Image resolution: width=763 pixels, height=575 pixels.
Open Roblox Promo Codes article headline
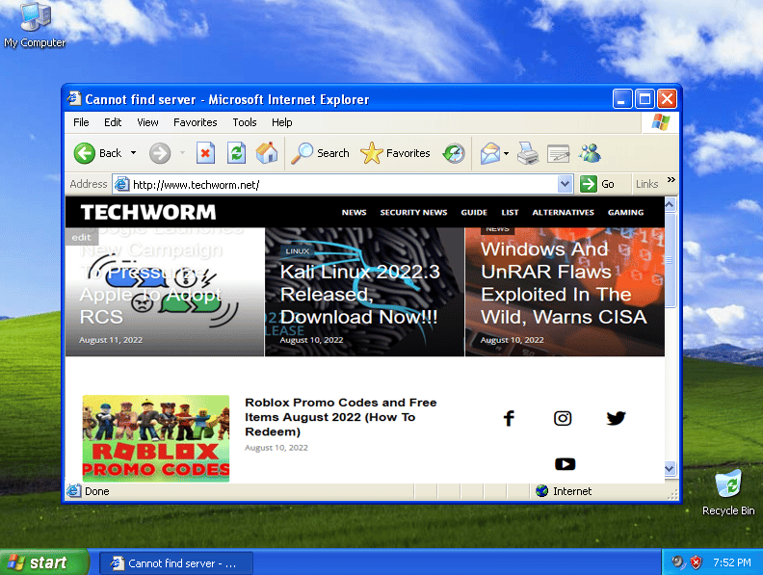(341, 417)
